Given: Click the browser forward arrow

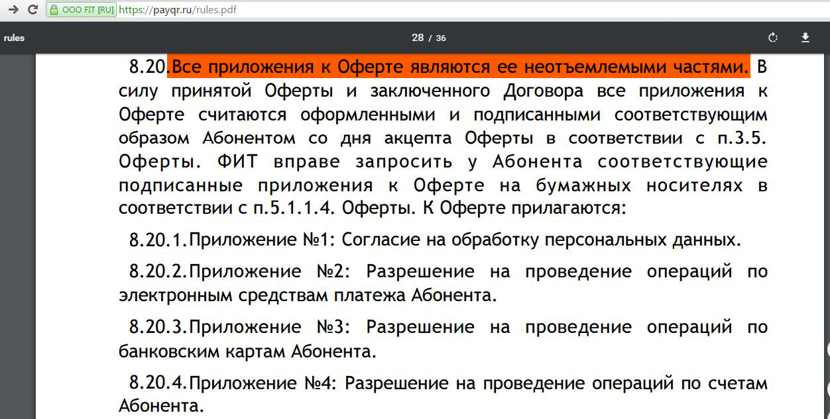Looking at the screenshot, I should click(x=13, y=10).
